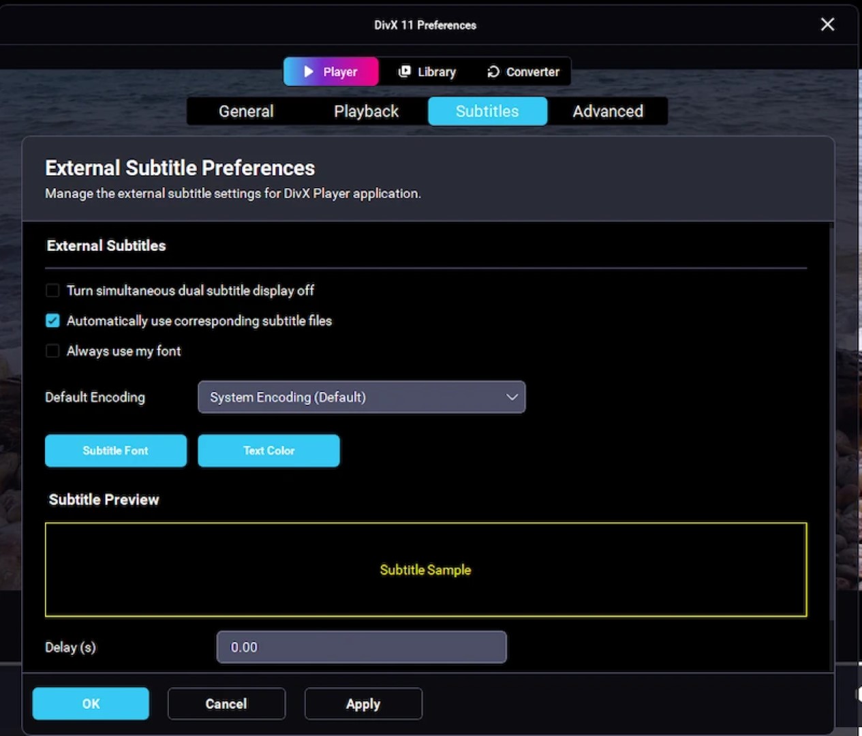Select the Subtitles tab
The height and width of the screenshot is (736, 862).
click(x=487, y=111)
